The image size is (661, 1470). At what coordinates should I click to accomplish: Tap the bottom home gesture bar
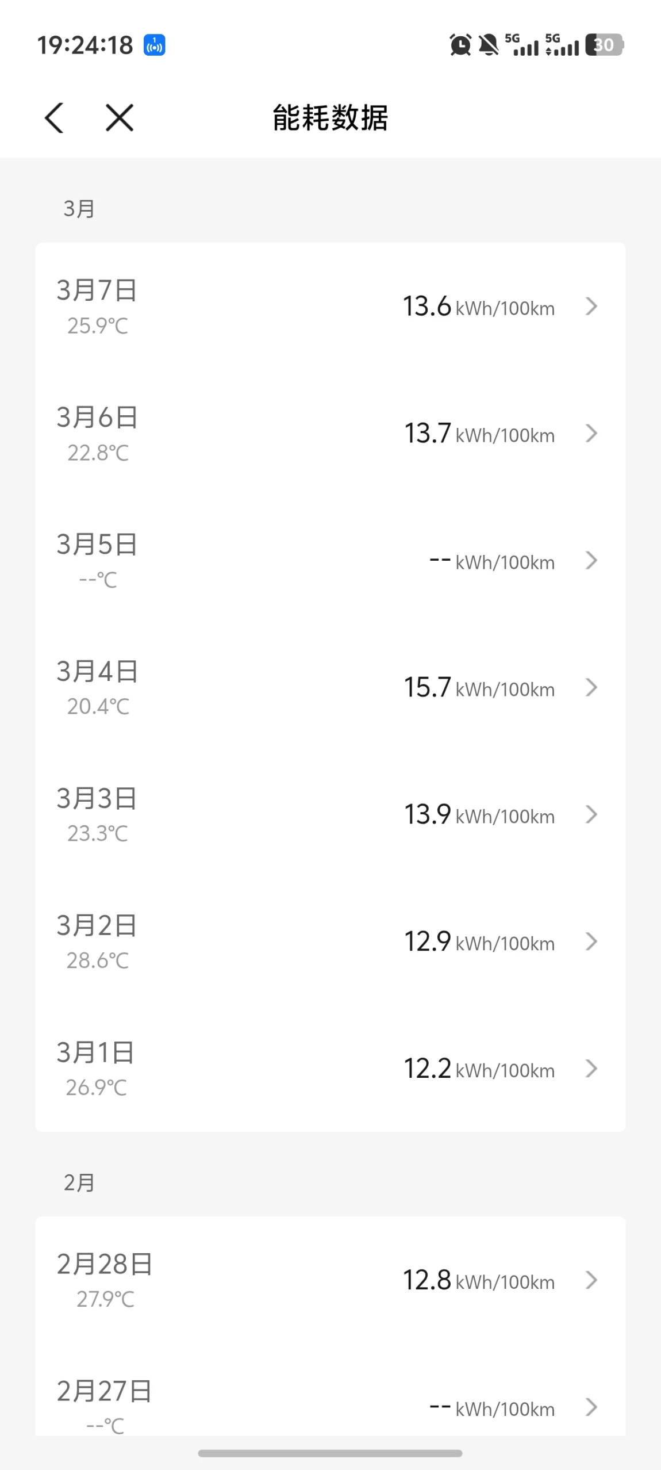(x=330, y=1453)
